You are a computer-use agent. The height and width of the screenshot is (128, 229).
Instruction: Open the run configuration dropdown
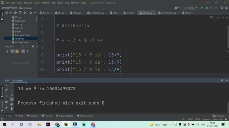[190, 8]
